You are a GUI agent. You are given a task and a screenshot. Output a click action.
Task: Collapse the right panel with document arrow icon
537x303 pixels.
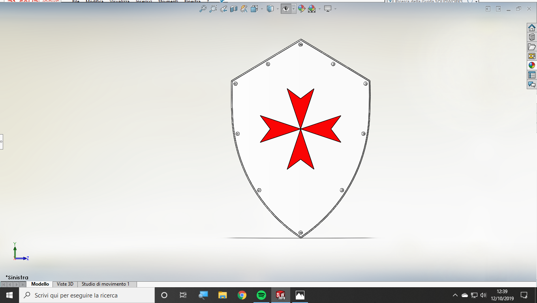498,9
